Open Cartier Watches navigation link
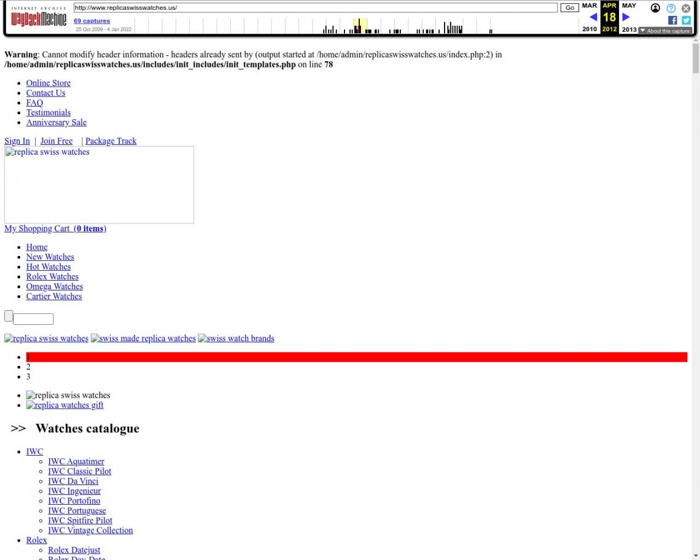700x560 pixels. pyautogui.click(x=54, y=297)
